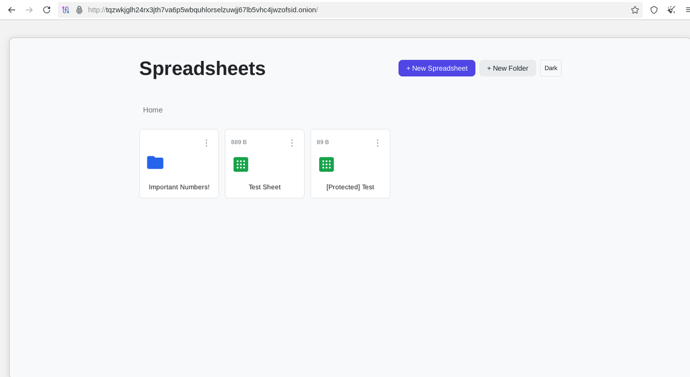
Task: Click the 89 B size label
Action: [323, 142]
